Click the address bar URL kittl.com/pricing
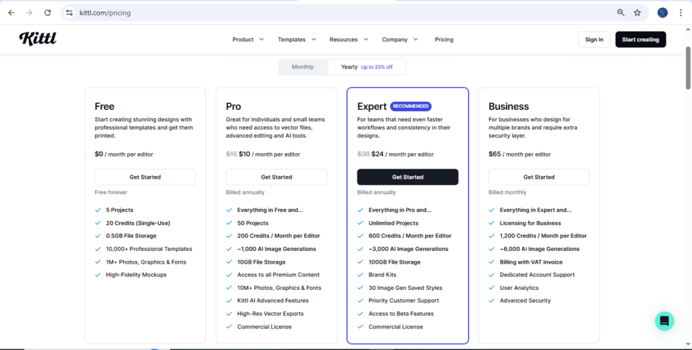 pyautogui.click(x=105, y=13)
